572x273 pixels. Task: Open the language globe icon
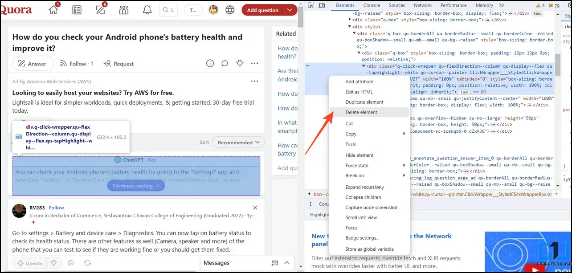coord(230,10)
